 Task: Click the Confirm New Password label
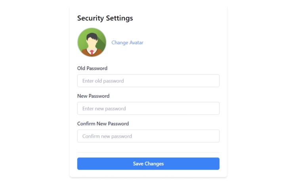[x=103, y=124]
